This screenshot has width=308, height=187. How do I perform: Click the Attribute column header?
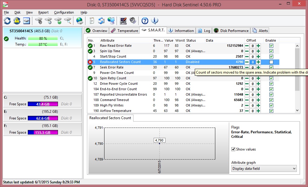(x=126, y=40)
